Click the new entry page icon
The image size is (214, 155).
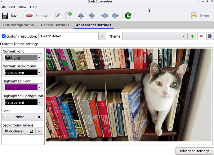[x=69, y=16]
